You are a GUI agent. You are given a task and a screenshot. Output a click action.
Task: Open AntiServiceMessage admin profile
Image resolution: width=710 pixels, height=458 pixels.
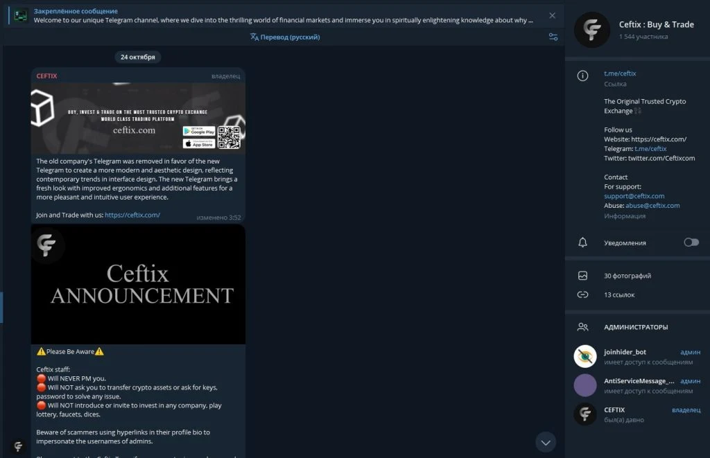point(637,385)
